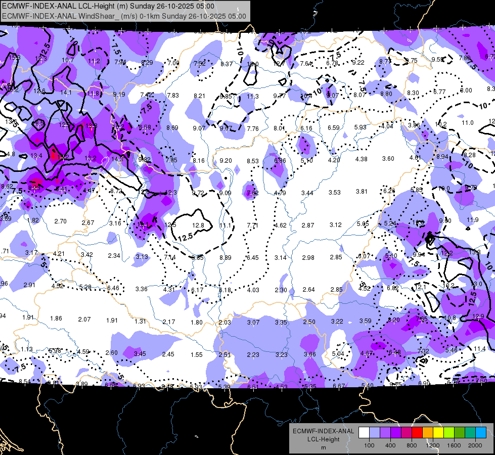Click the WindShear 0-1km header line
495x455 pixels.
click(124, 16)
